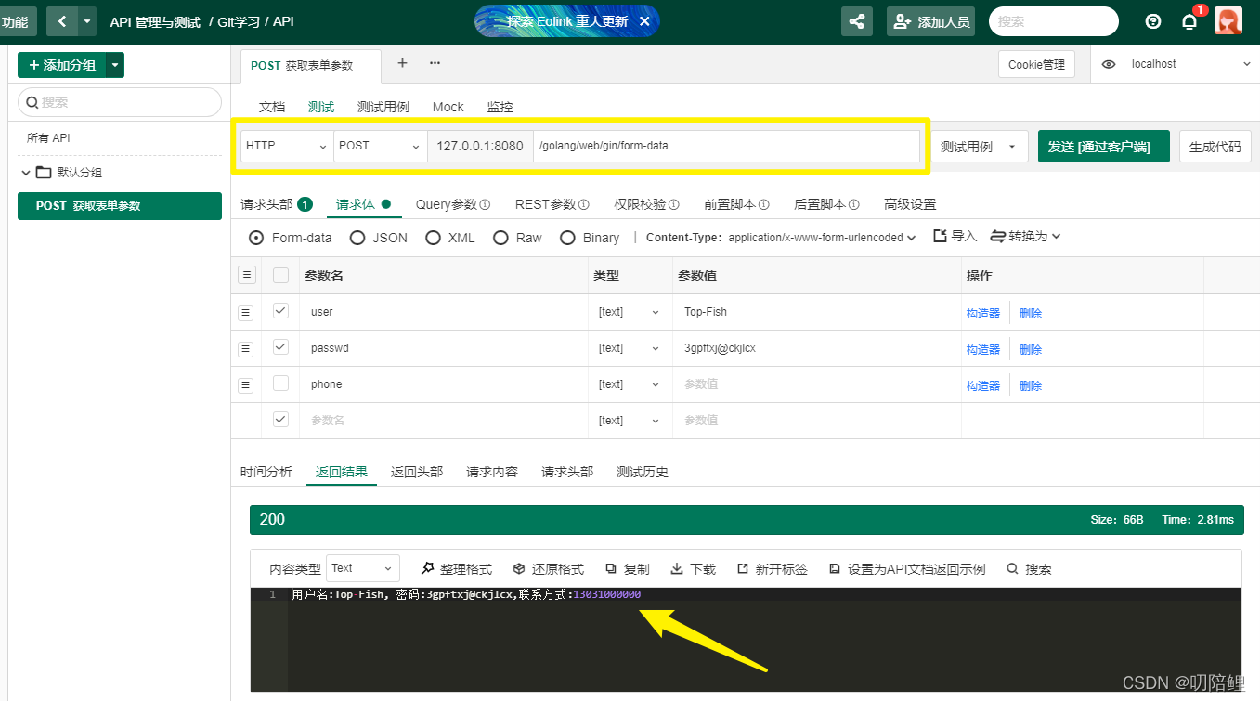
Task: Click the import icon button
Action: pyautogui.click(x=955, y=236)
